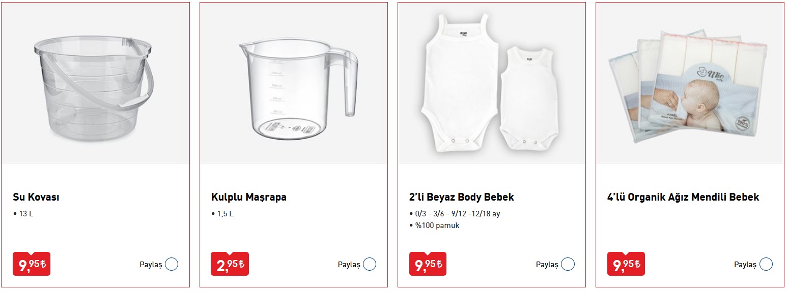Click the 9,95₺ price tag on Beyaz Body
788x292 pixels.
tap(428, 265)
